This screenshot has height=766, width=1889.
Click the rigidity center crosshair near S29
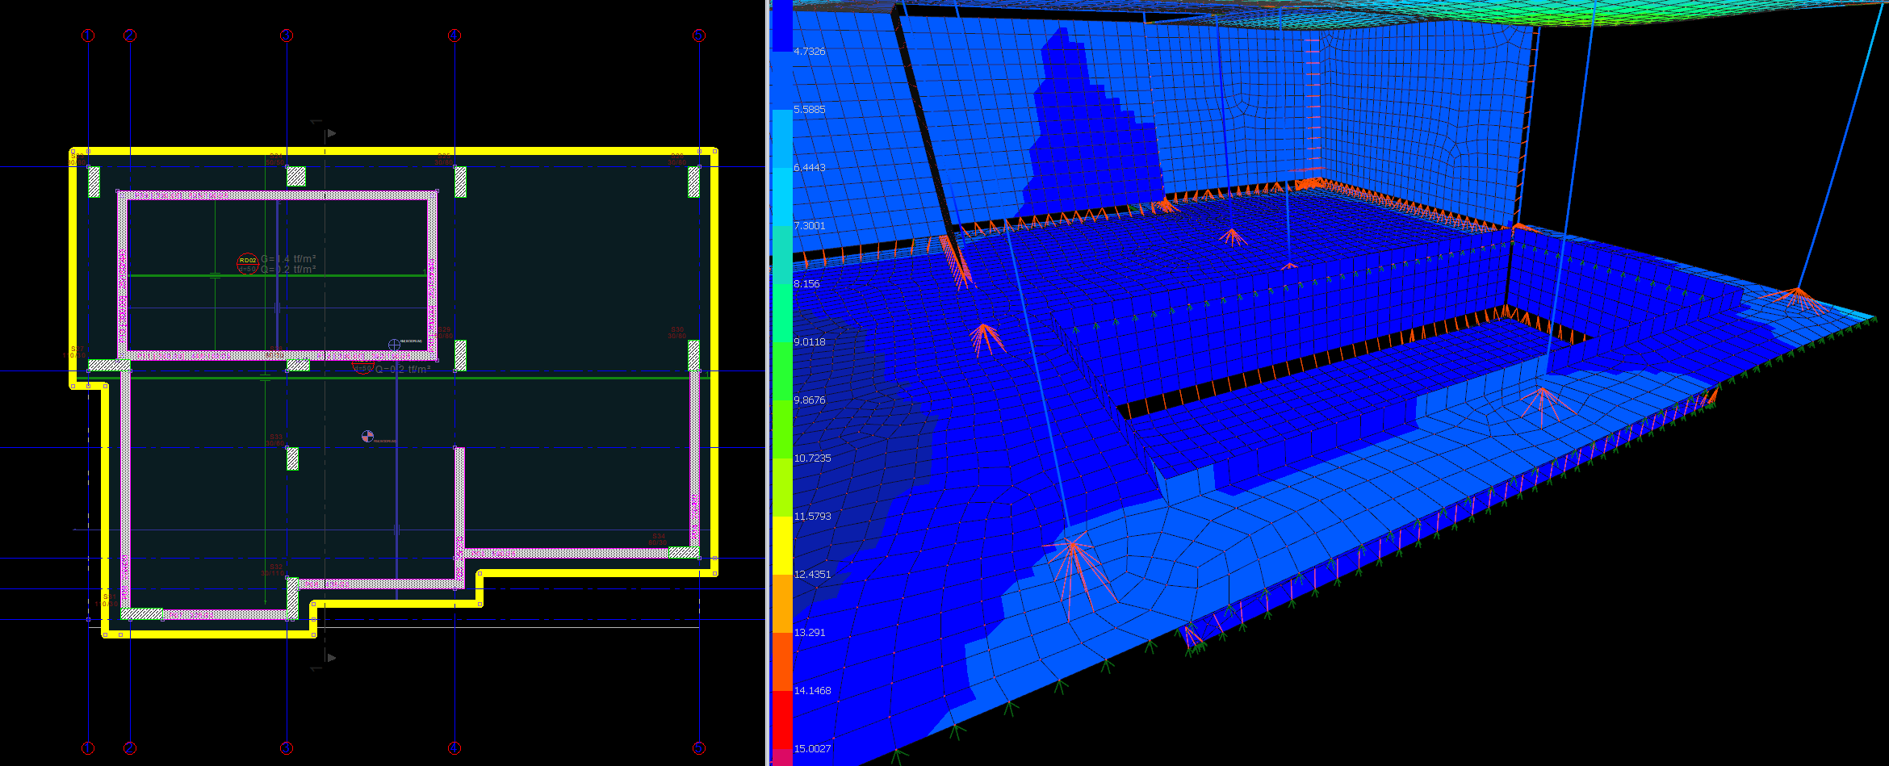394,345
